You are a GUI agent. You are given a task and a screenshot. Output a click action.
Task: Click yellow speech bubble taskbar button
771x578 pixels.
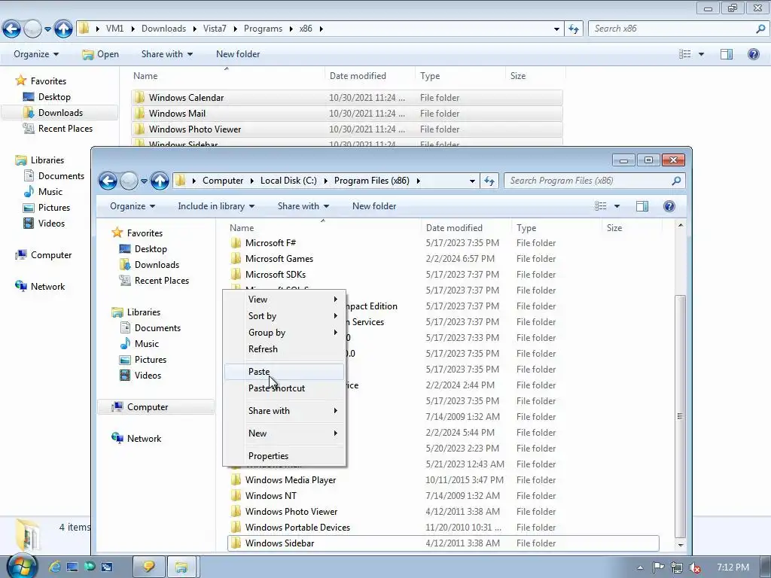tap(148, 567)
